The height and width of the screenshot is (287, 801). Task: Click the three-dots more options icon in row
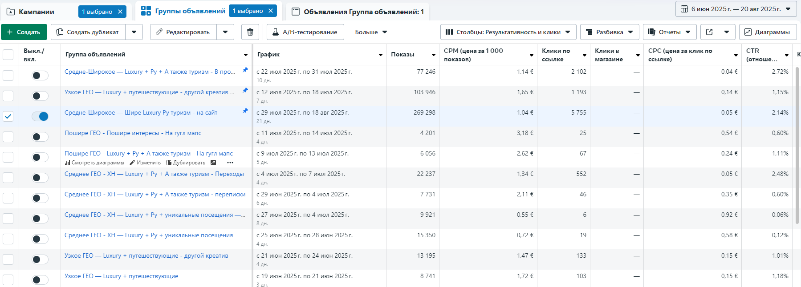pyautogui.click(x=230, y=163)
